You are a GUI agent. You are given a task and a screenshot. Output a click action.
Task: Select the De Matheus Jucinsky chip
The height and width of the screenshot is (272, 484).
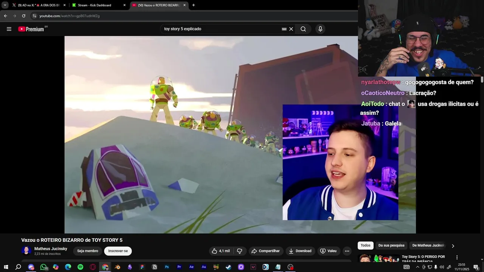tap(428, 246)
